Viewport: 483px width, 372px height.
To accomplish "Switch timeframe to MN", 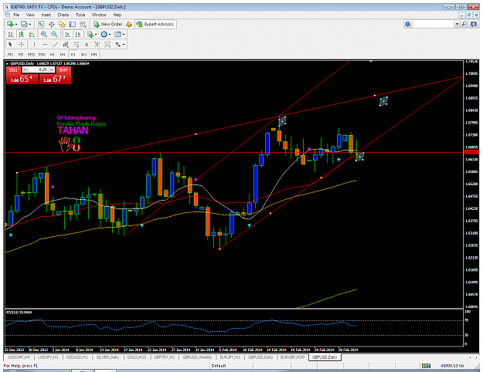I will coord(94,55).
